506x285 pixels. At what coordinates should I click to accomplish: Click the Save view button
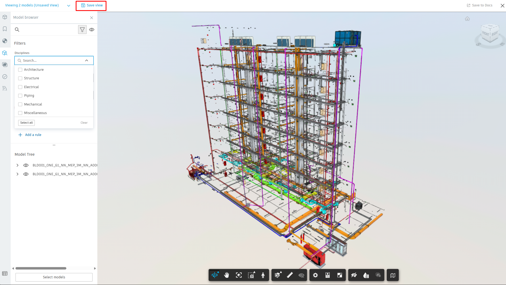point(92,5)
